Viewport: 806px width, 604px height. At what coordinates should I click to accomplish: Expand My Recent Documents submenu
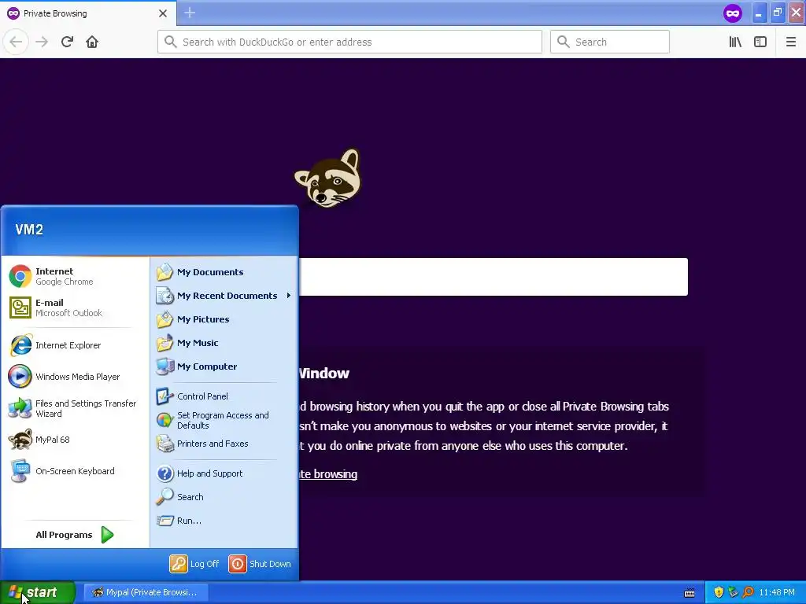point(224,296)
